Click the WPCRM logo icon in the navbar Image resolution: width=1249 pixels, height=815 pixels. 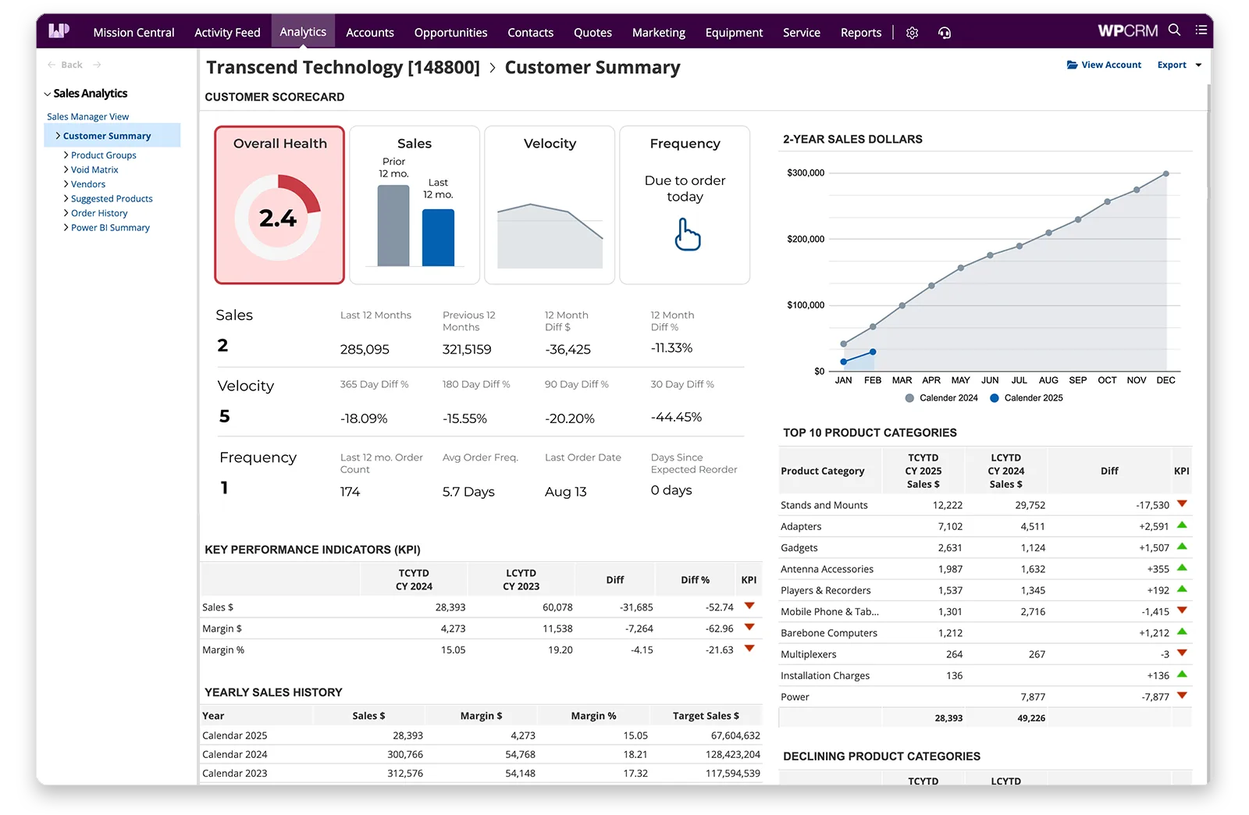(59, 31)
